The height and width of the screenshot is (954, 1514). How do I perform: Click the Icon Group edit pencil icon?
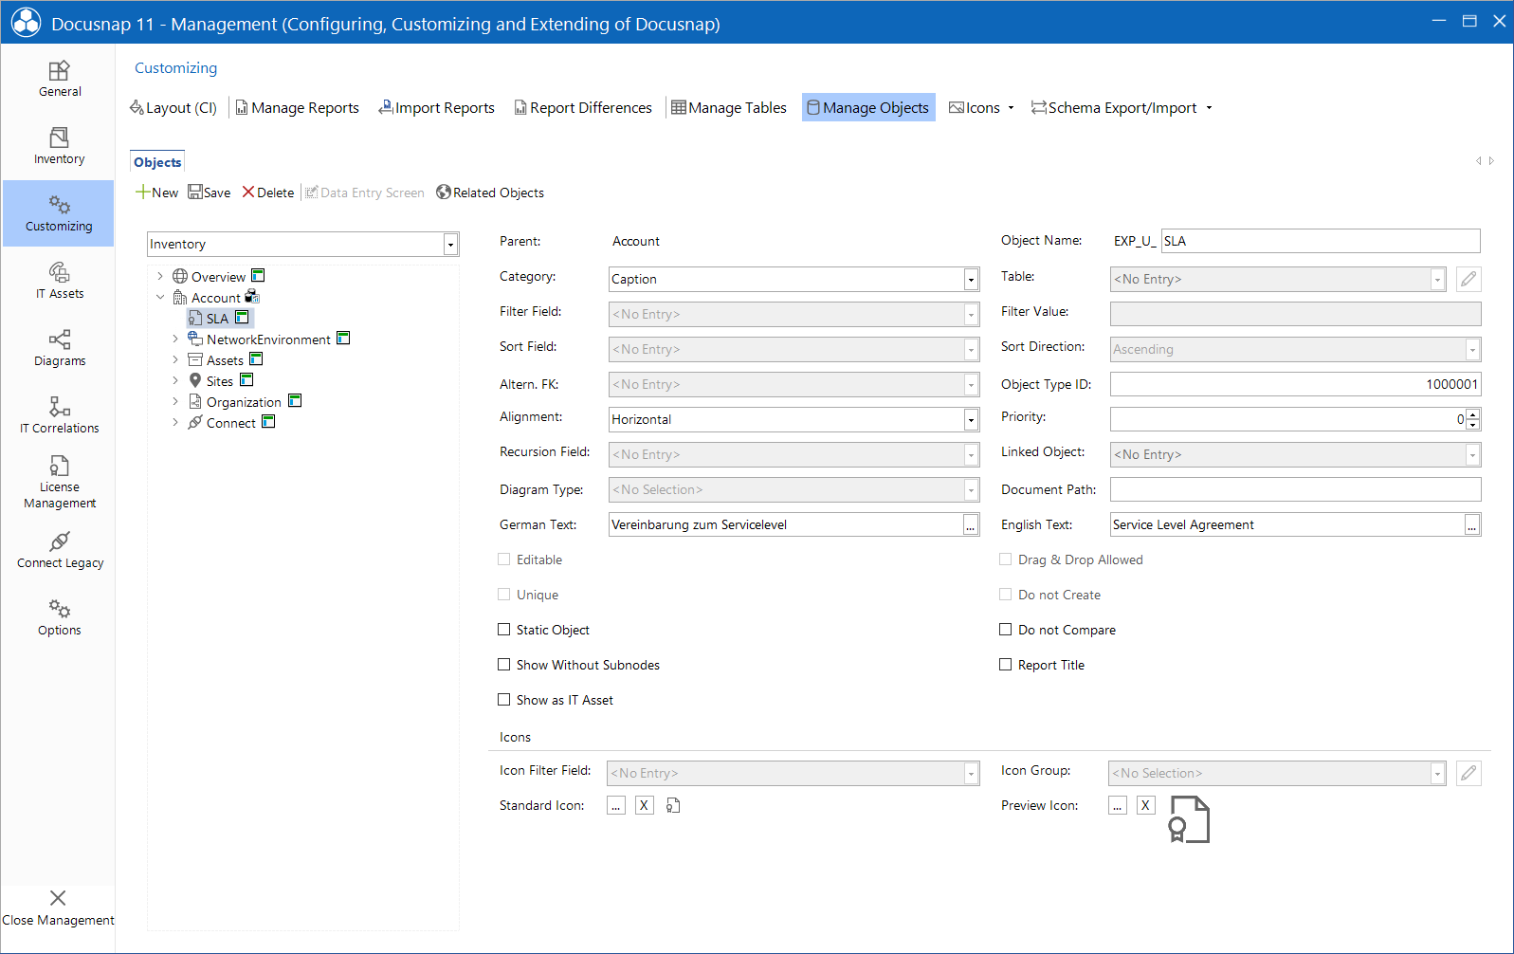coord(1468,773)
